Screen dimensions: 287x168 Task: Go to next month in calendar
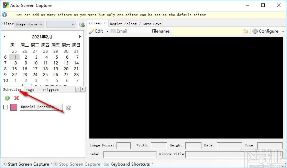(x=80, y=37)
